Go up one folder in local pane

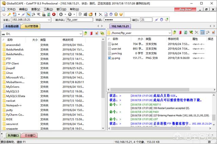86,33
